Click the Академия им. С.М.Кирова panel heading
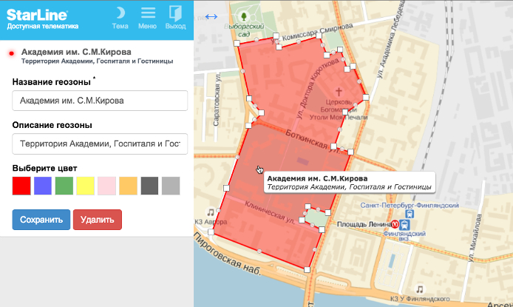The height and width of the screenshot is (307, 513). (76, 52)
